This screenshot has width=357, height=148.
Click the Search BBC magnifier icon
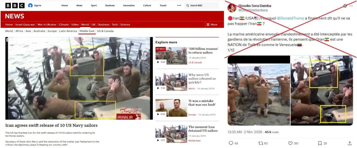coord(188,5)
